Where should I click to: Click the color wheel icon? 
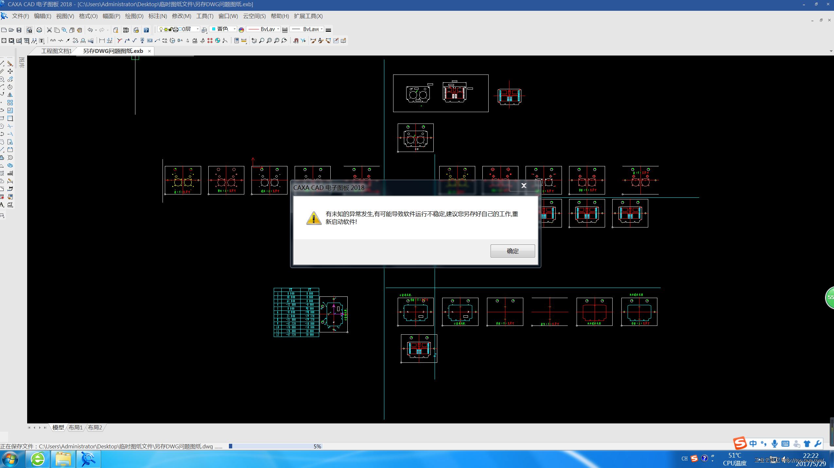click(x=241, y=30)
